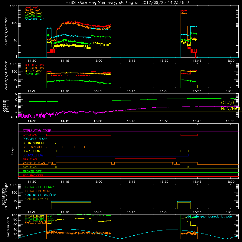242x242 pixels.
Task: Click the MAX_DET_VS_TOT legend label
Action: coord(38,222)
